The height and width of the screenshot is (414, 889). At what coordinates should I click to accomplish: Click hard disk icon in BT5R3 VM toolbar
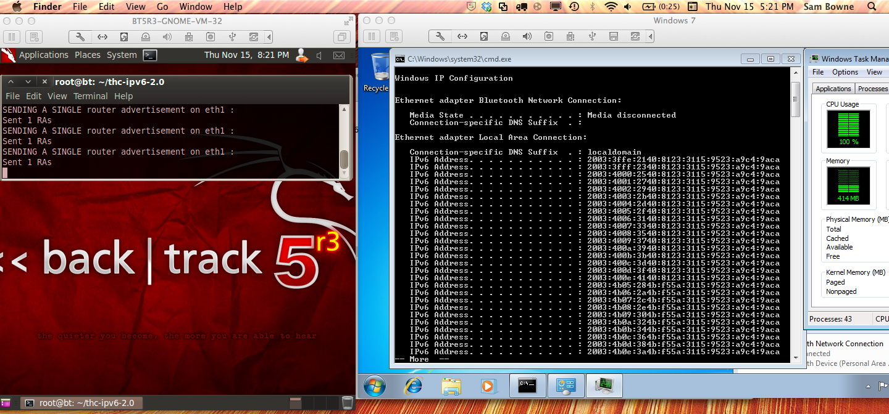(123, 37)
